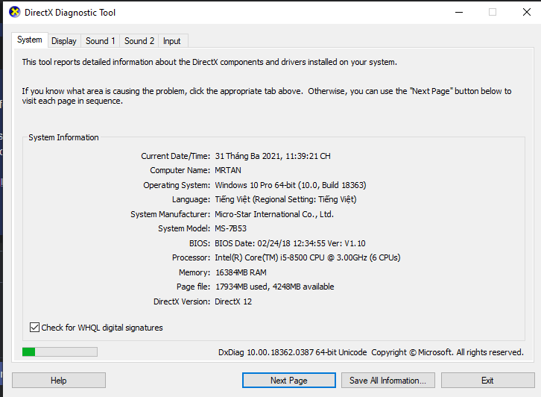
Task: Open the Input tab
Action: [172, 41]
